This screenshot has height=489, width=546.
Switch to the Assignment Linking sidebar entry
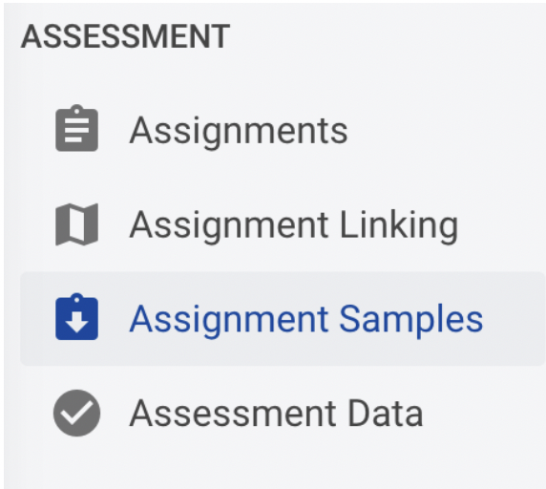tap(283, 224)
